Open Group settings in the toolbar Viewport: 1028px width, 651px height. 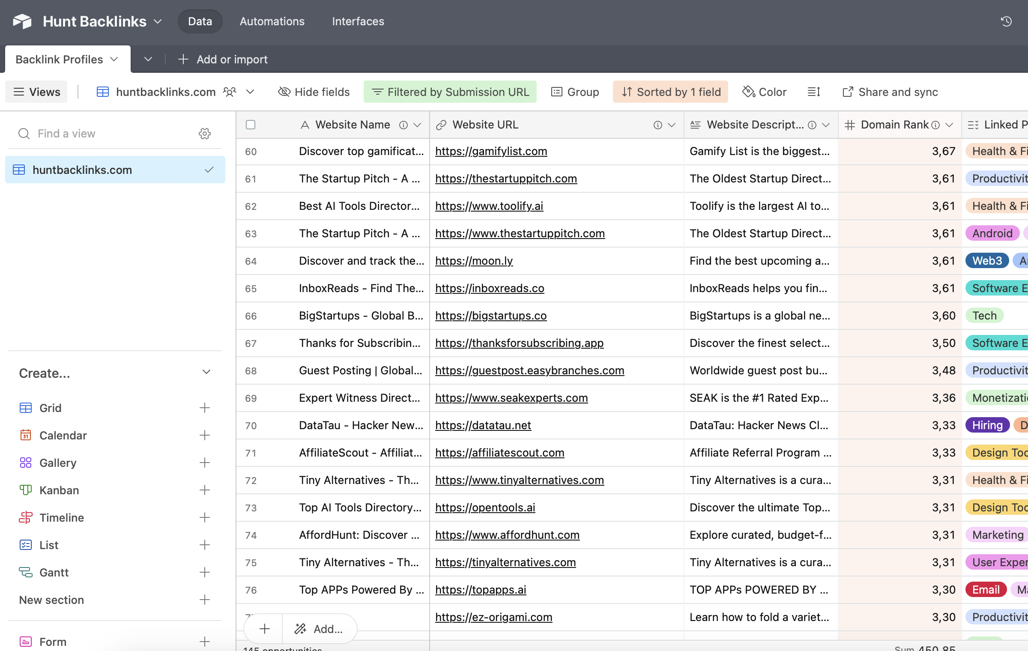575,92
